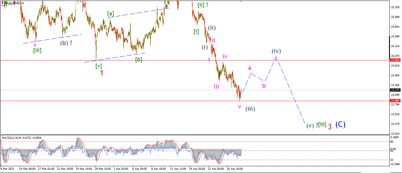This screenshot has height=173, width=402.
Task: Click the current price 23.175 axis tag
Action: 396,90
